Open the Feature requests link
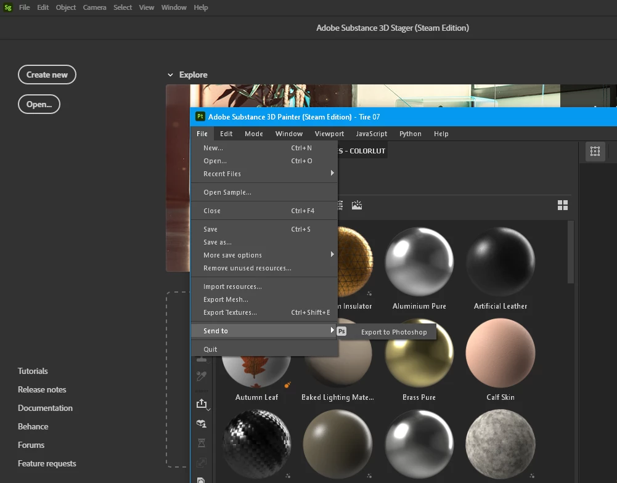This screenshot has width=617, height=483. (x=47, y=463)
